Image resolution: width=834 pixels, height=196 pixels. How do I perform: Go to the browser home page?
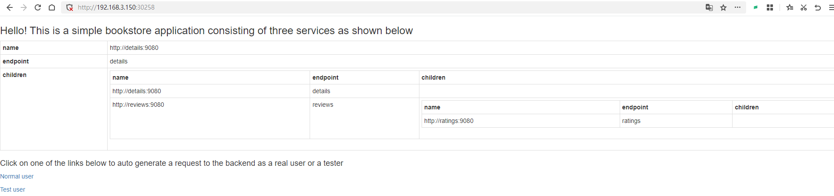52,7
